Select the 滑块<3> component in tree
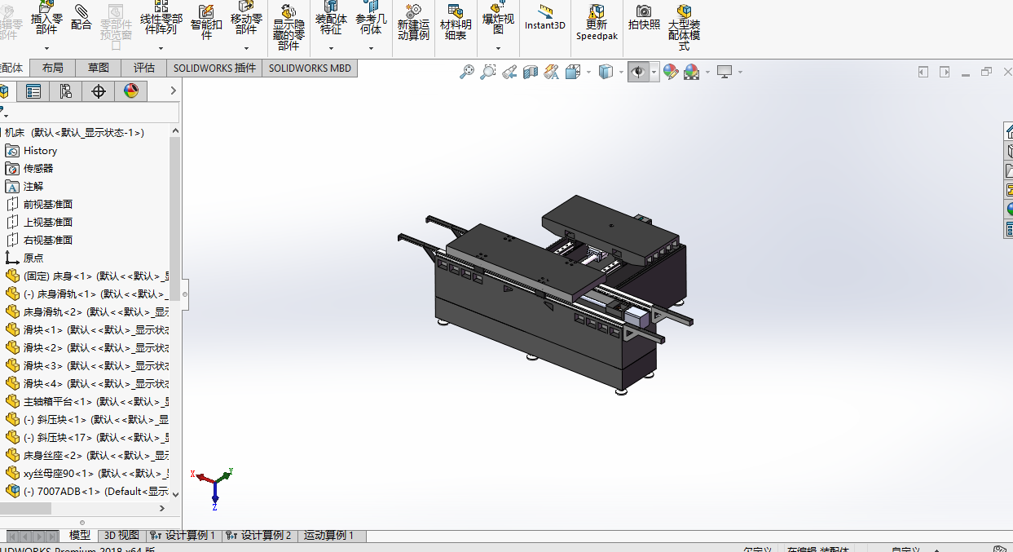The height and width of the screenshot is (552, 1013). [x=86, y=366]
